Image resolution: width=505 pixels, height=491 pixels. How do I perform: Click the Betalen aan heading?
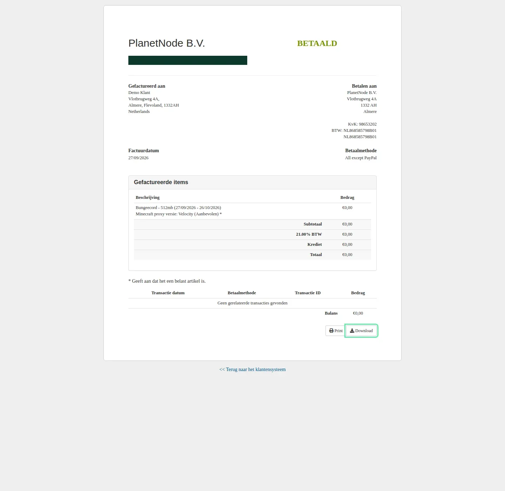364,86
